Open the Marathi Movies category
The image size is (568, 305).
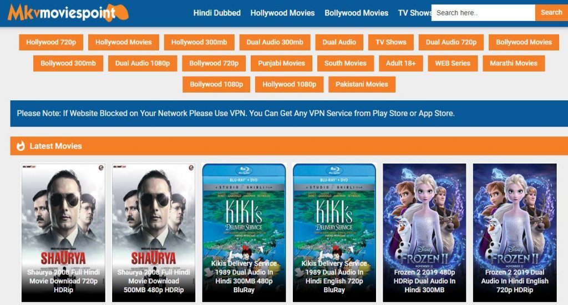click(x=514, y=63)
